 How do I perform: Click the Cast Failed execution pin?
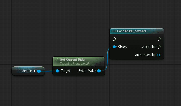pos(159,47)
